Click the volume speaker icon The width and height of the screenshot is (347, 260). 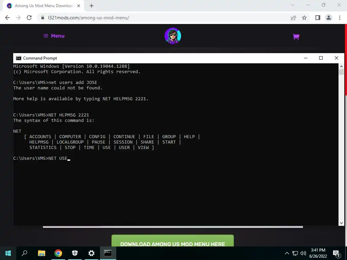[x=303, y=253]
